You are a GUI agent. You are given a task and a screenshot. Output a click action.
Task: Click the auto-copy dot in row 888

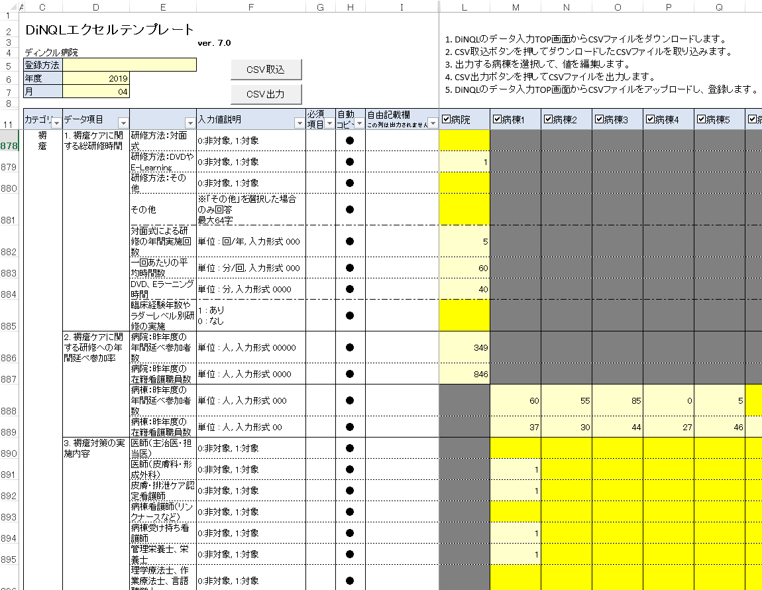[x=349, y=400]
